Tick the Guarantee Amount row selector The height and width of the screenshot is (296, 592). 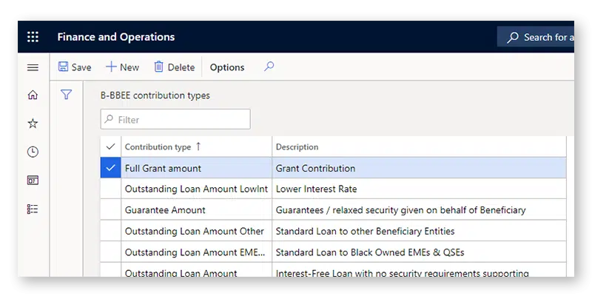[111, 210]
